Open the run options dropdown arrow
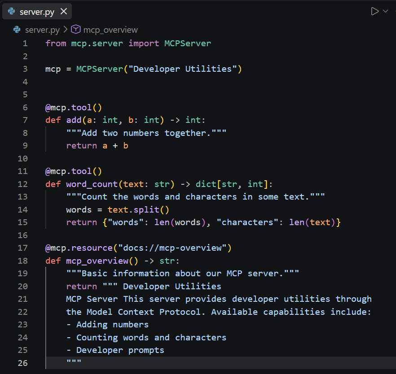The image size is (396, 374). tap(385, 11)
